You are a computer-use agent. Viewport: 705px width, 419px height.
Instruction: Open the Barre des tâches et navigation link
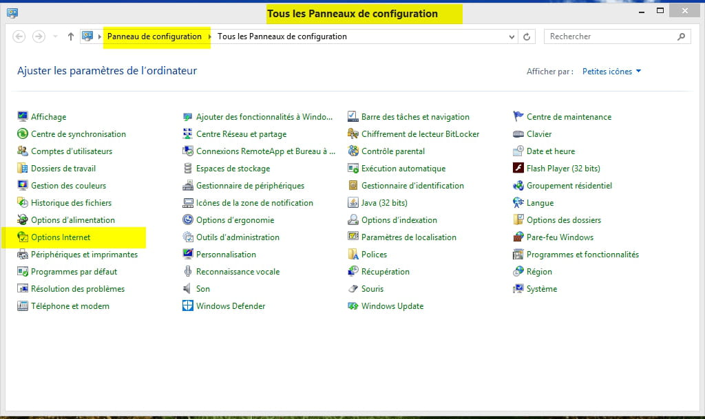click(x=415, y=117)
